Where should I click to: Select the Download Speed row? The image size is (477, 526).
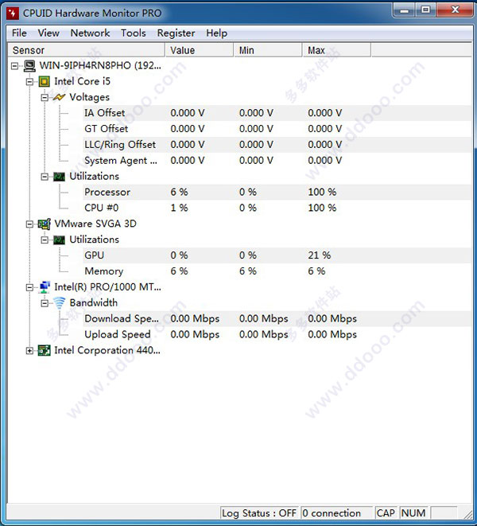[x=277, y=318]
